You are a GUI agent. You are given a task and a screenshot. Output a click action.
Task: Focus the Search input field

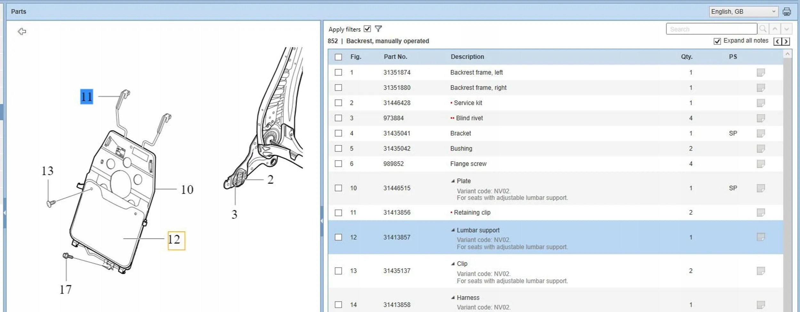(711, 29)
